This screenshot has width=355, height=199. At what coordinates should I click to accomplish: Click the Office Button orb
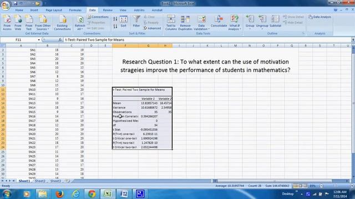(x=5, y=5)
